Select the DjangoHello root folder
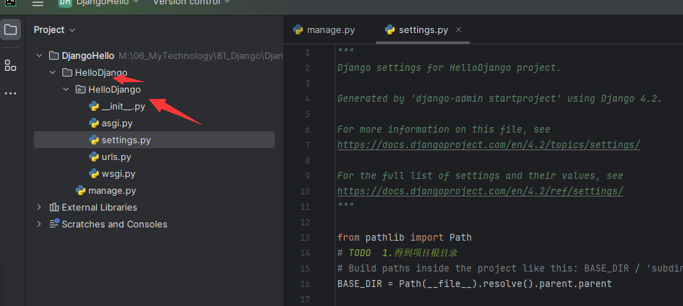The height and width of the screenshot is (306, 683). [88, 55]
